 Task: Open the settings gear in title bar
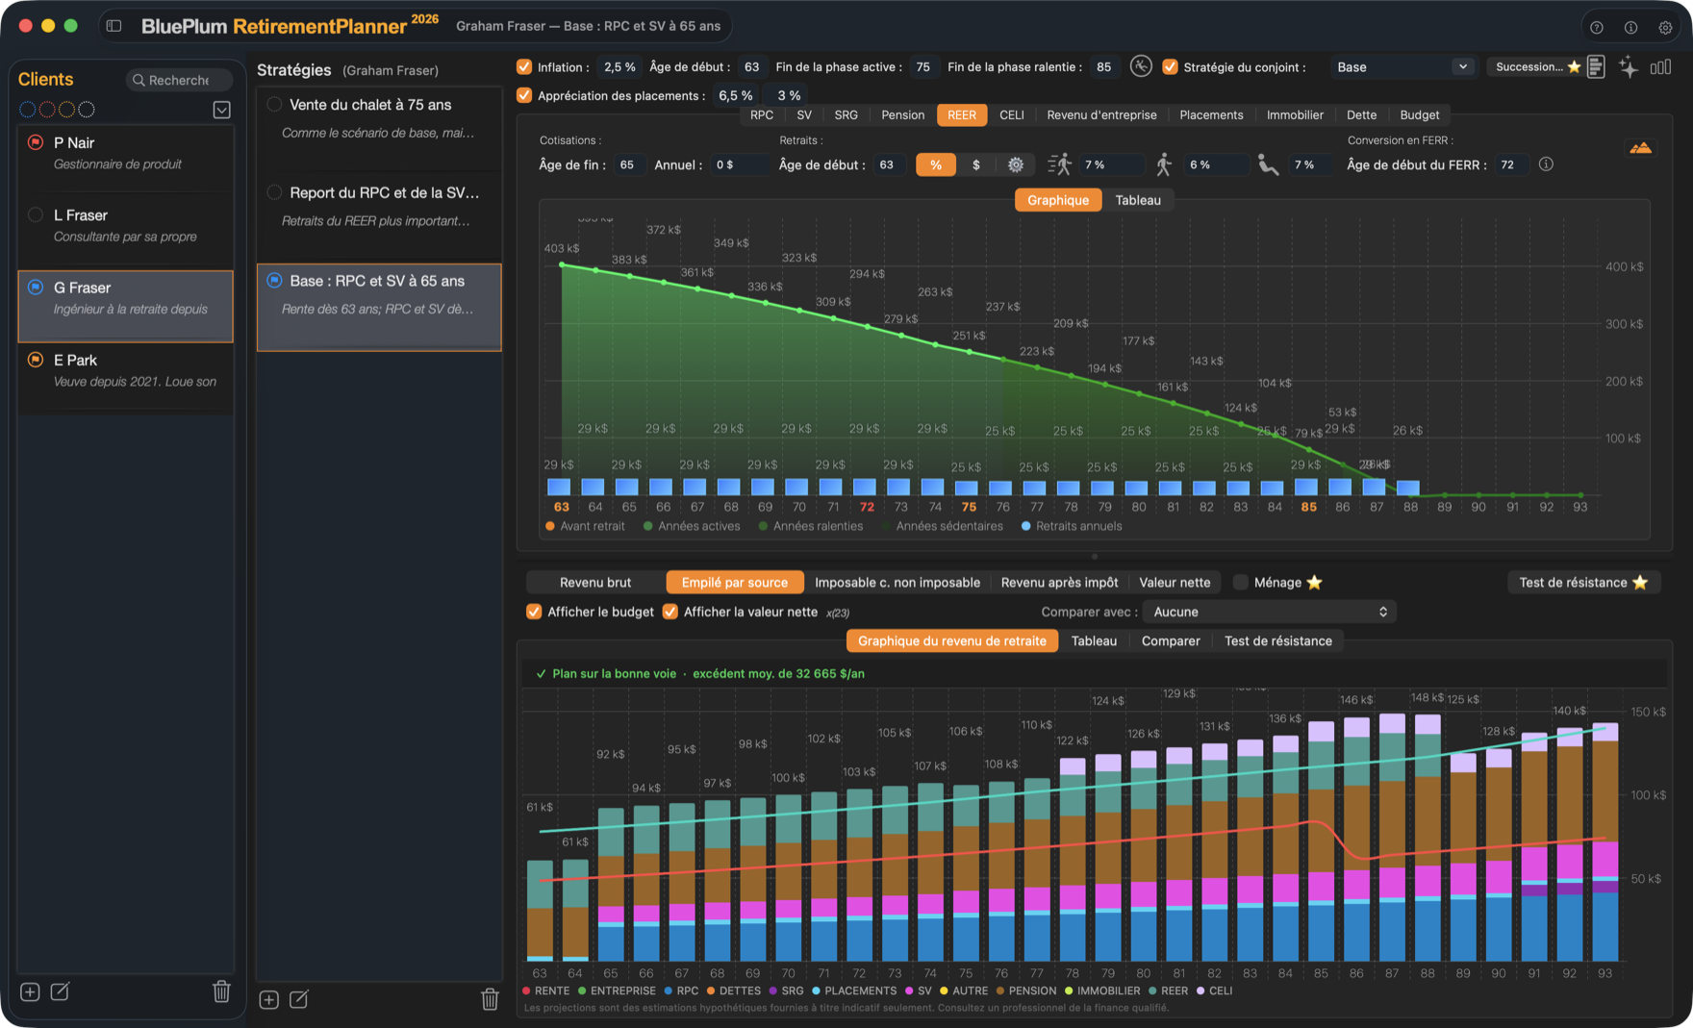[1665, 27]
